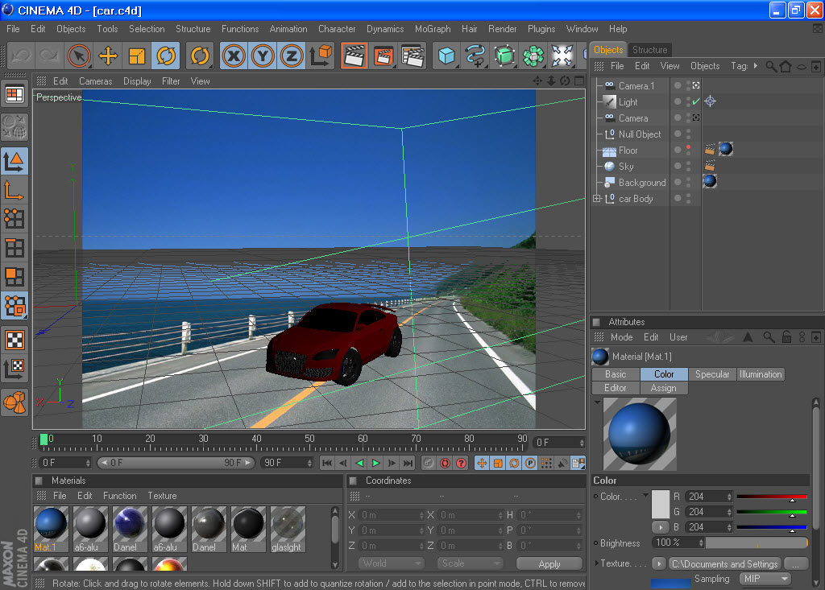The width and height of the screenshot is (825, 590).
Task: Switch to Points mode
Action: click(15, 219)
